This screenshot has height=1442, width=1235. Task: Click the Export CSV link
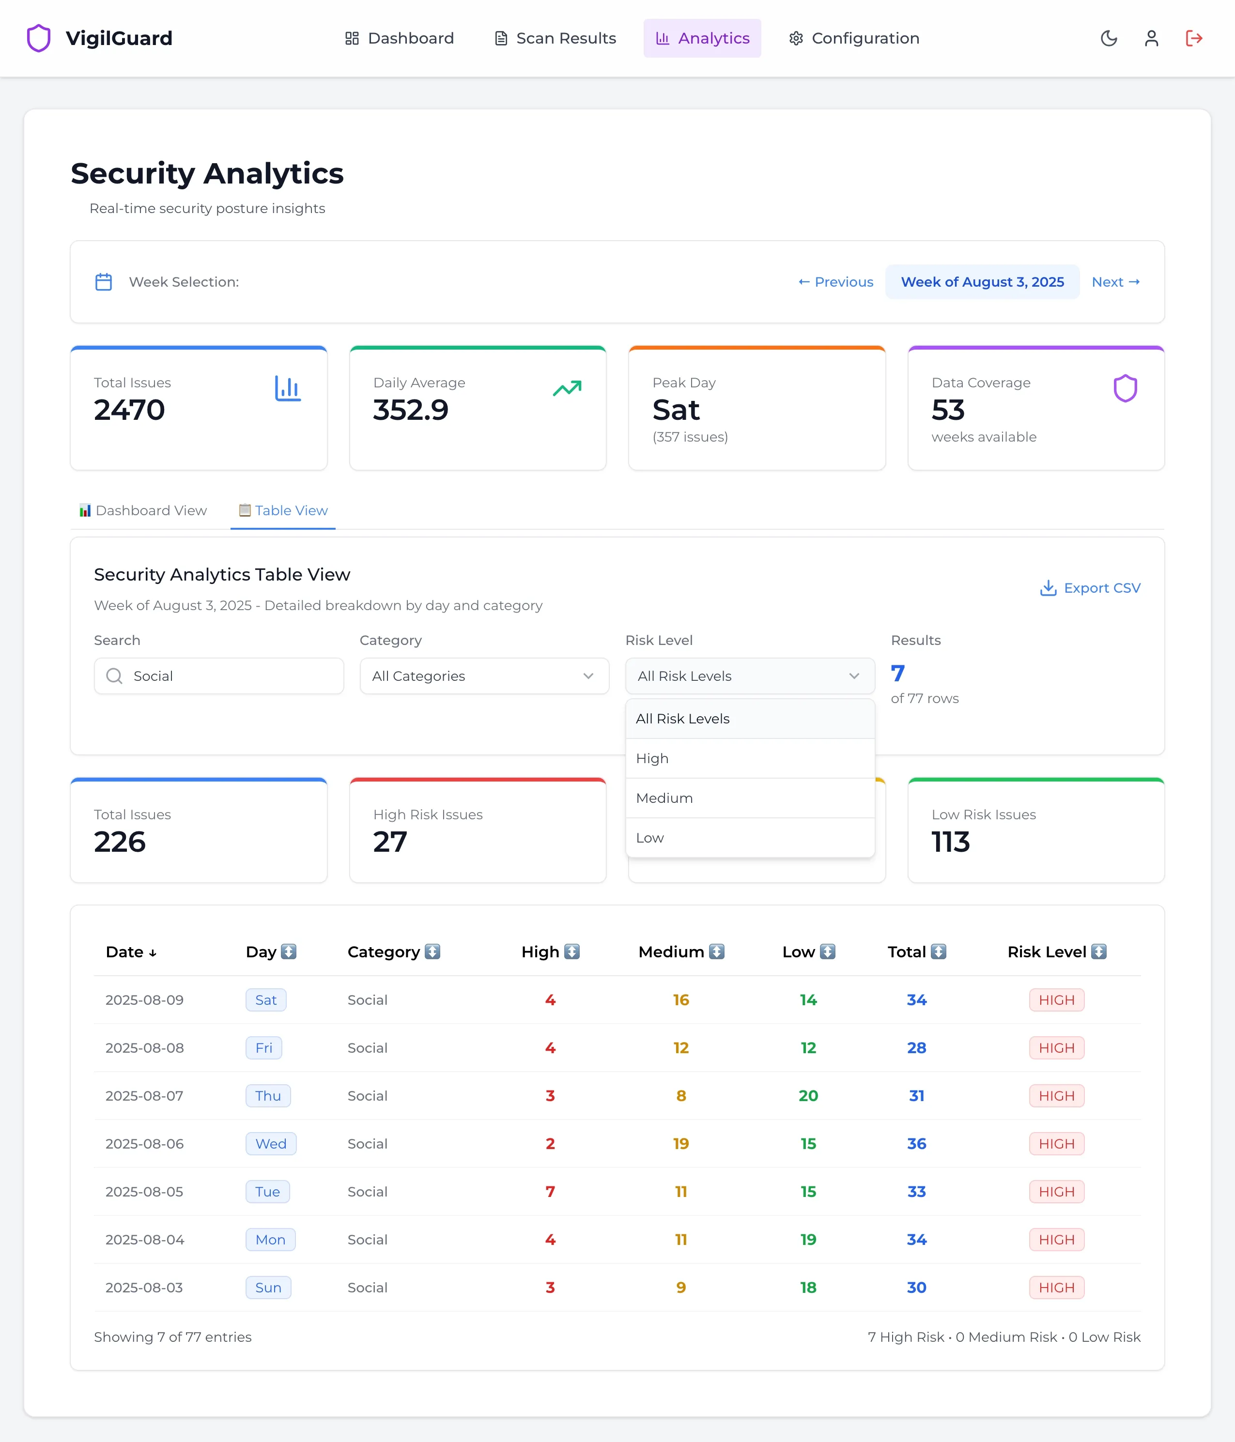pyautogui.click(x=1090, y=588)
